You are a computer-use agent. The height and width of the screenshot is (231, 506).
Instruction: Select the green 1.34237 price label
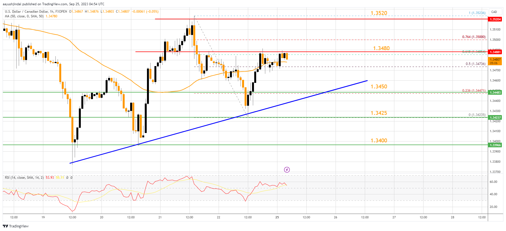click(495, 118)
